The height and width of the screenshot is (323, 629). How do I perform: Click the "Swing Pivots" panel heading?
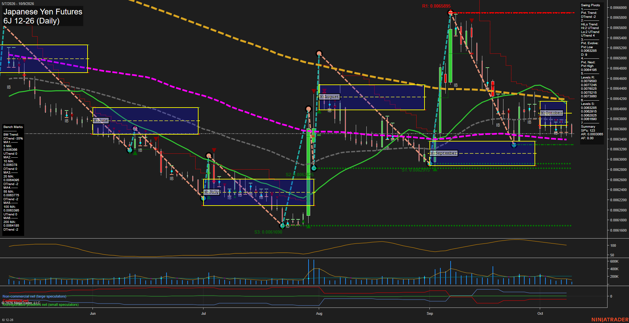[590, 5]
